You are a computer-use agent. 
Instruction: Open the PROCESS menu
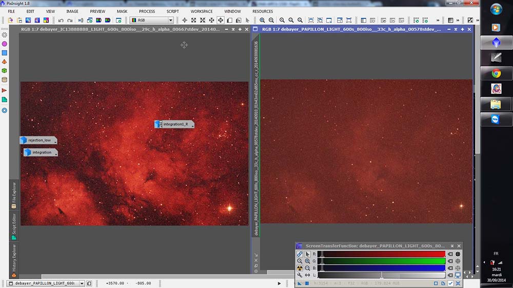tap(147, 11)
